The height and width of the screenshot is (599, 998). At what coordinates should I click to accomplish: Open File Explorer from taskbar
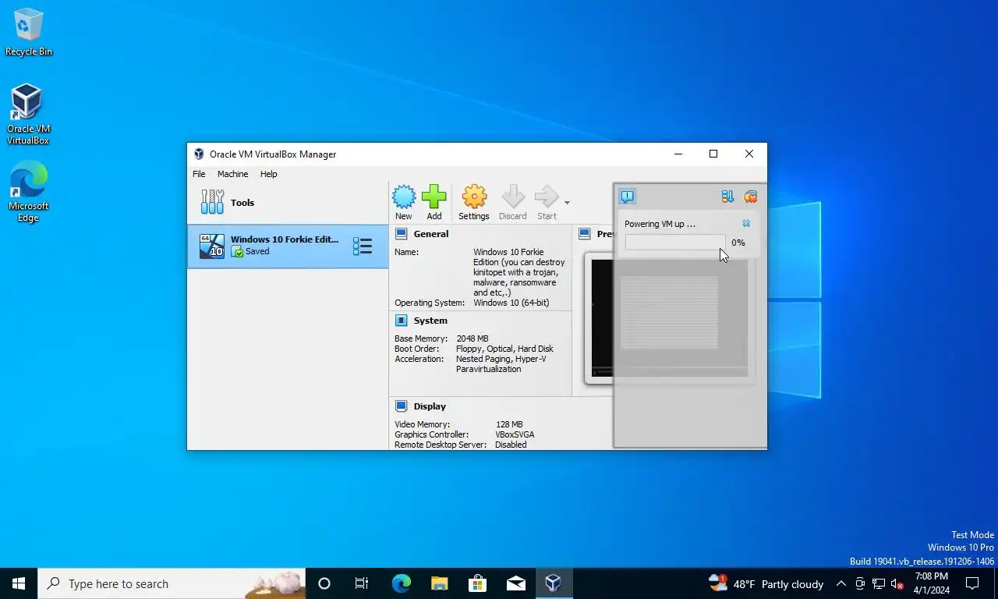click(x=439, y=583)
